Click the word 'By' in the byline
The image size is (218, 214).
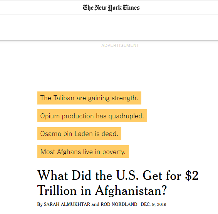40,204
